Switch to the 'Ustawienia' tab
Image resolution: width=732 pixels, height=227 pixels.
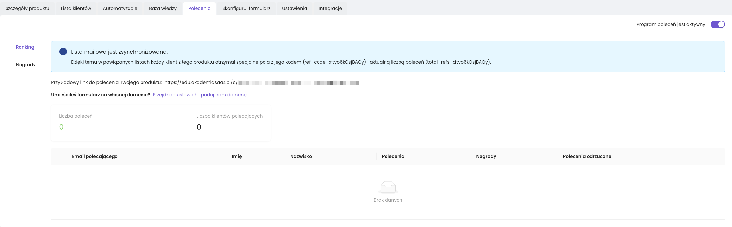pos(294,8)
